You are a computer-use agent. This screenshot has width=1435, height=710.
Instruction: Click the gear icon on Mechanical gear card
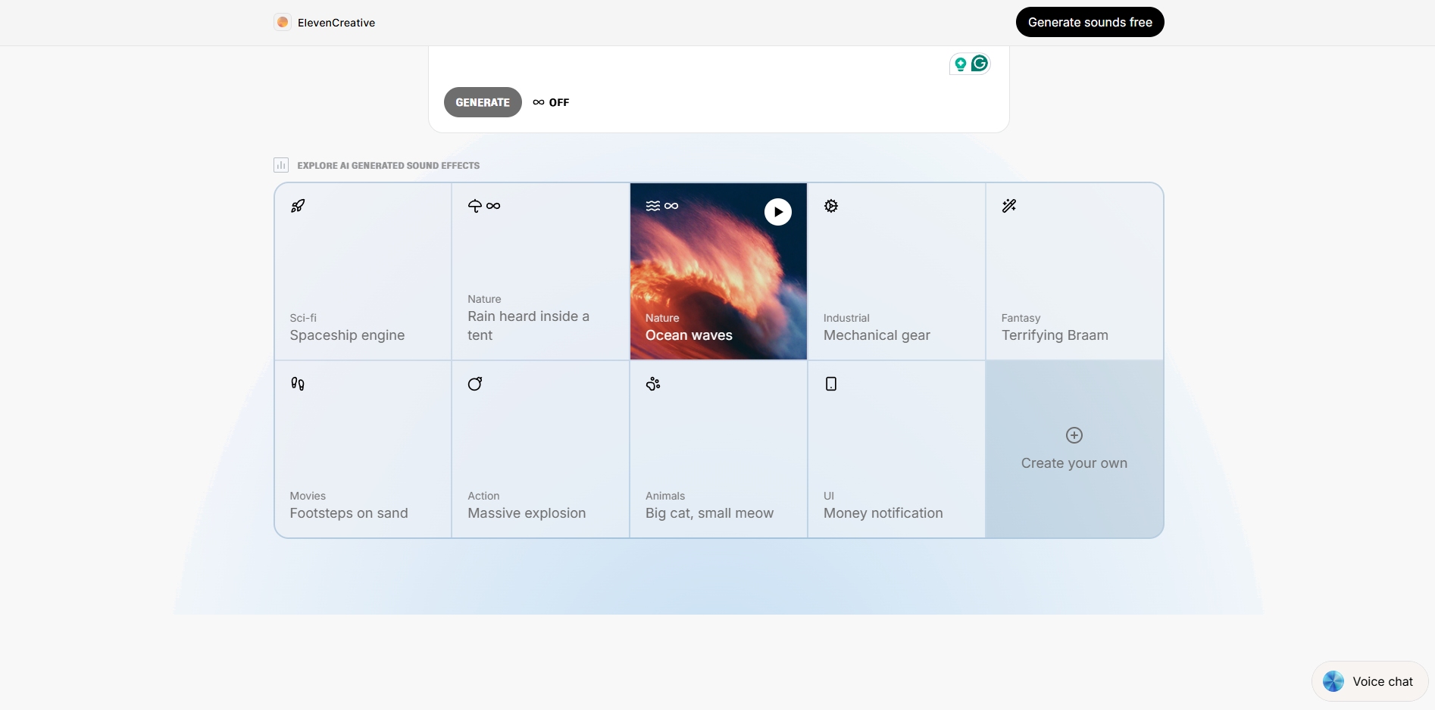pos(831,206)
